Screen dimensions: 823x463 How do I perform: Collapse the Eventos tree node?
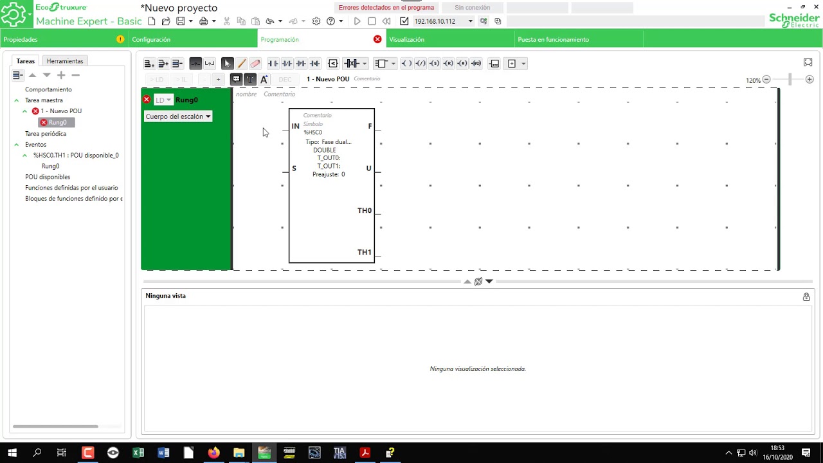(17, 145)
